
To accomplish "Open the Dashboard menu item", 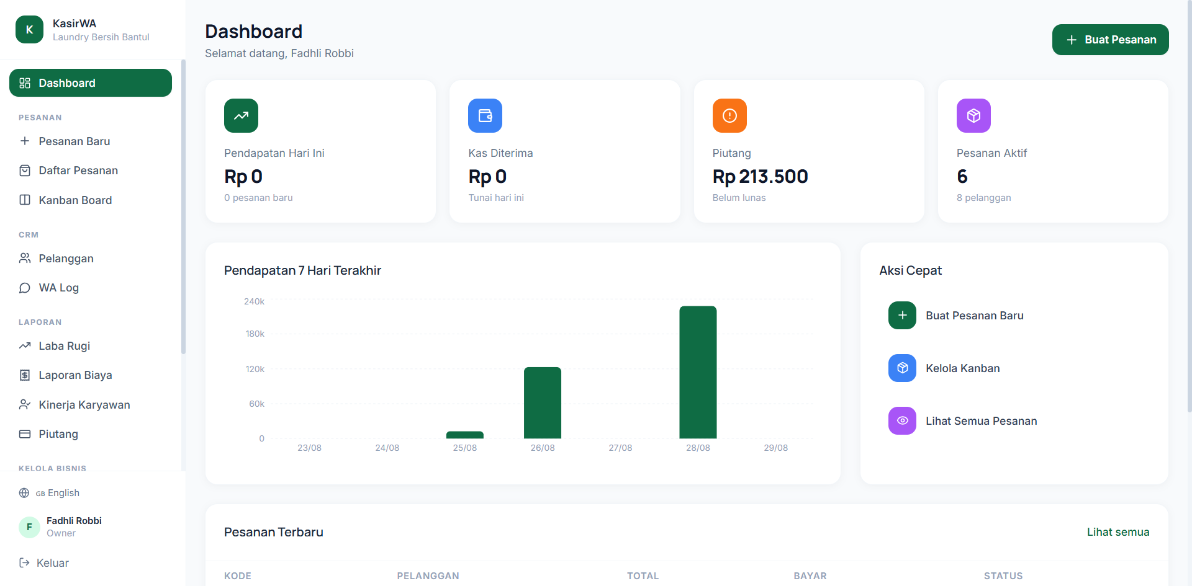I will (x=91, y=83).
